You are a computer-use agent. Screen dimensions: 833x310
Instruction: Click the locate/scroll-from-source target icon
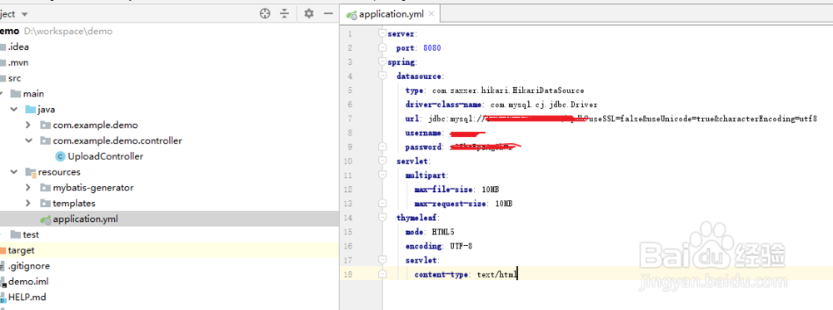[x=265, y=14]
